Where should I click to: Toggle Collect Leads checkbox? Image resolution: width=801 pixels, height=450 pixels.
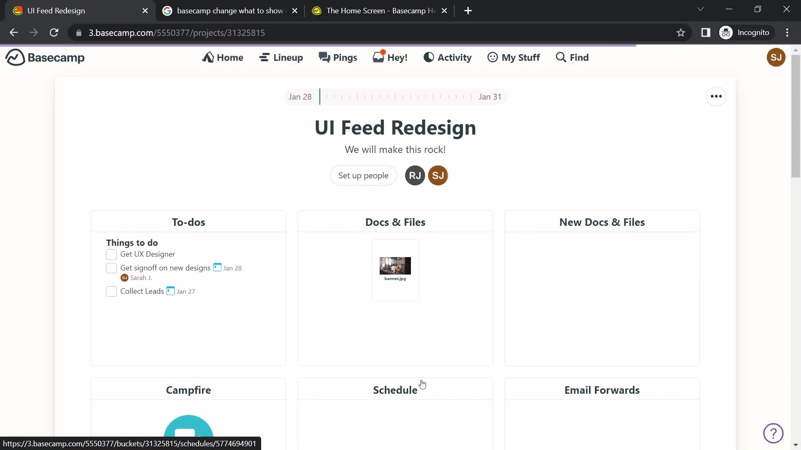coord(111,291)
